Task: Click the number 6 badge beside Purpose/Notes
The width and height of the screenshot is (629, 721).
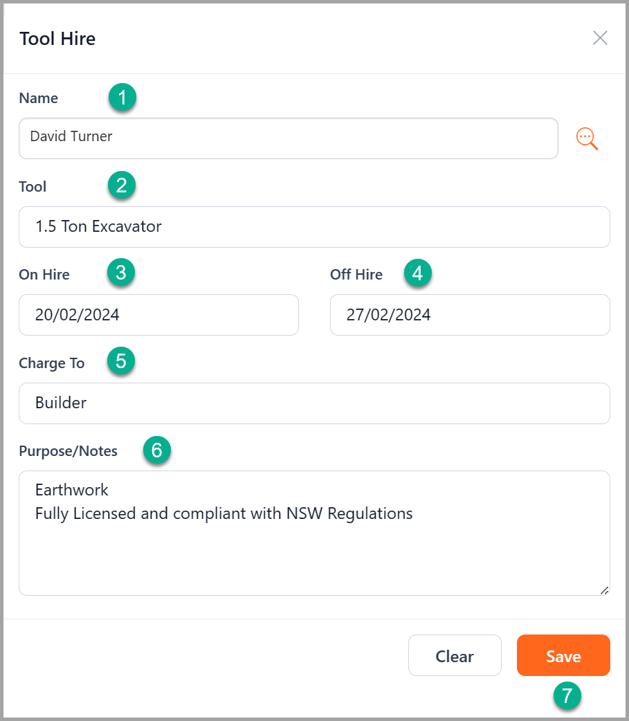Action: [x=157, y=450]
